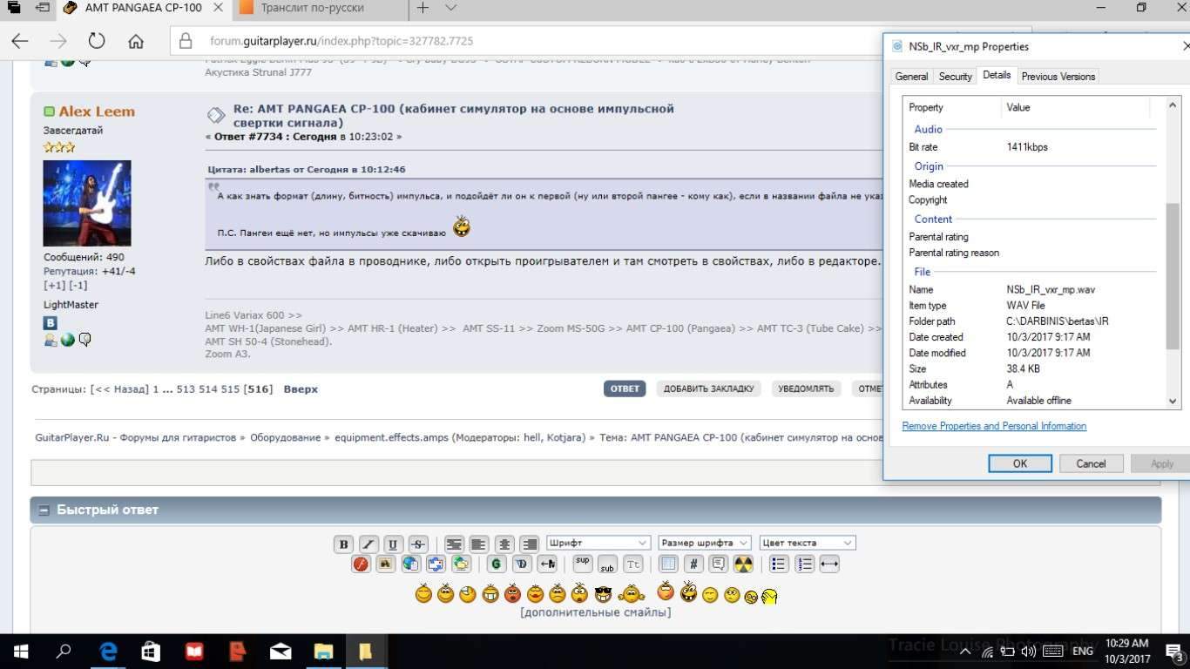Viewport: 1190px width, 669px height.
Task: Apply strikethrough formatting in quick reply toolbar
Action: [418, 544]
